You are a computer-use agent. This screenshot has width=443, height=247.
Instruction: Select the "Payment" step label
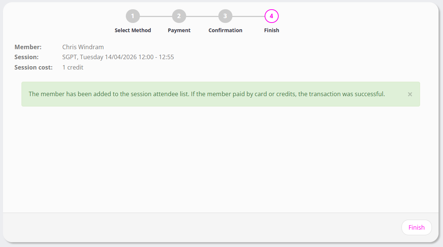179,30
